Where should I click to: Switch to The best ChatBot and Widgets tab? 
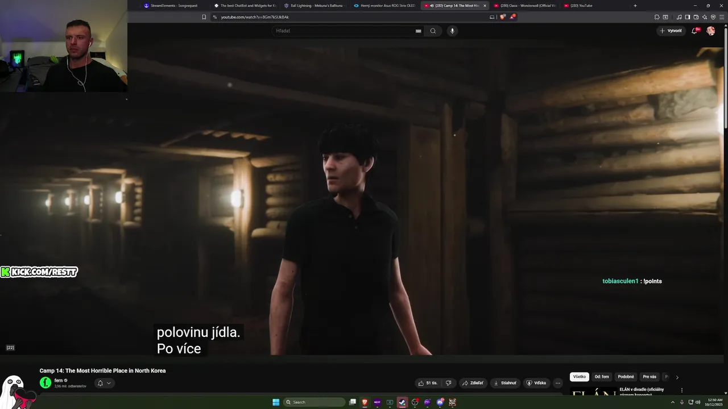pyautogui.click(x=245, y=6)
